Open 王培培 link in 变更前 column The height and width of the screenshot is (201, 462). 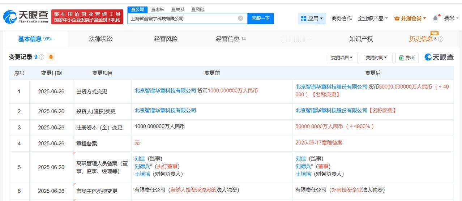click(142, 174)
